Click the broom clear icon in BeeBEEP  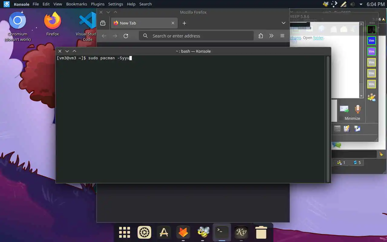[x=381, y=154]
